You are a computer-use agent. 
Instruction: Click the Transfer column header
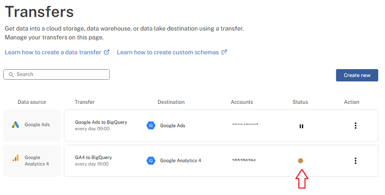pos(85,102)
